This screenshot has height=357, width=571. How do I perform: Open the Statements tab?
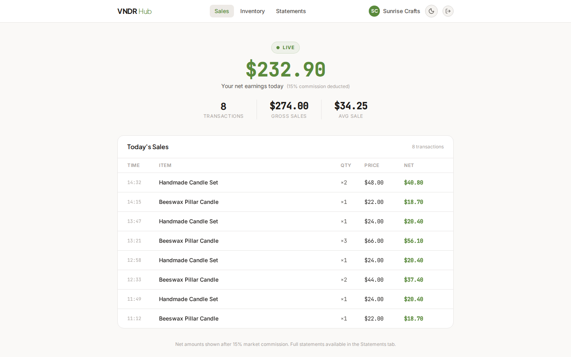point(291,11)
